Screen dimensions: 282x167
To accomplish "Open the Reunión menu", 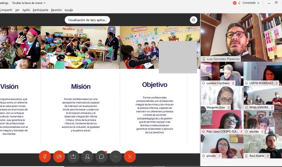I will 56,10.
